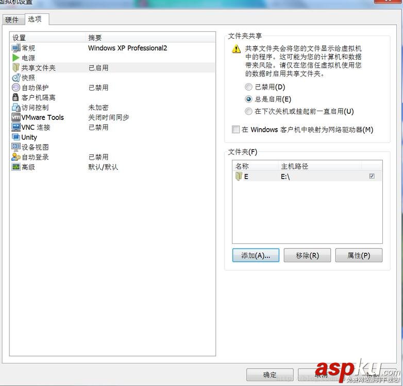Select the VNC 连接 row label
This screenshot has width=403, height=386.
click(36, 127)
